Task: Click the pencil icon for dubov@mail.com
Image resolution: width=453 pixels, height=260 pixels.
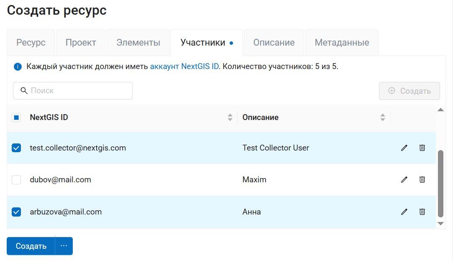Action: pyautogui.click(x=404, y=180)
